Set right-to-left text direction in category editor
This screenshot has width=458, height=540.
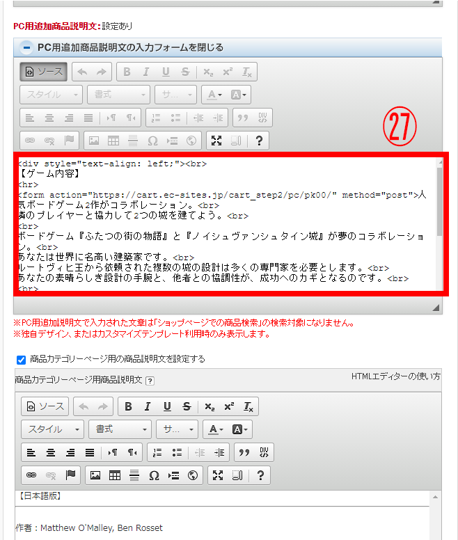coord(132,452)
